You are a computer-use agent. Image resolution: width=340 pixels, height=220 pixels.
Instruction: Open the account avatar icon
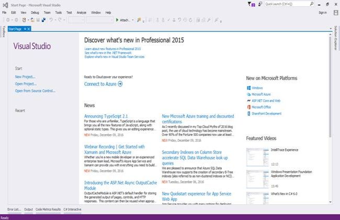coord(336,13)
